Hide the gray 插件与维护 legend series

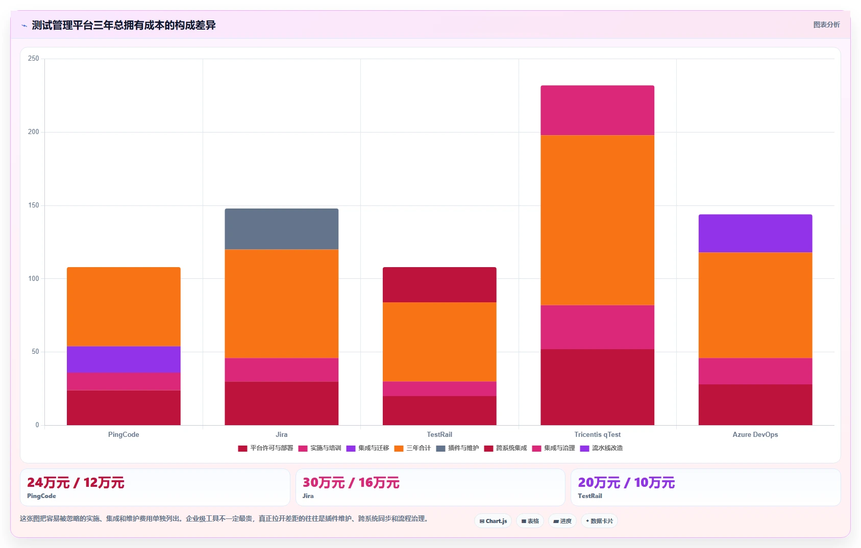pos(457,448)
